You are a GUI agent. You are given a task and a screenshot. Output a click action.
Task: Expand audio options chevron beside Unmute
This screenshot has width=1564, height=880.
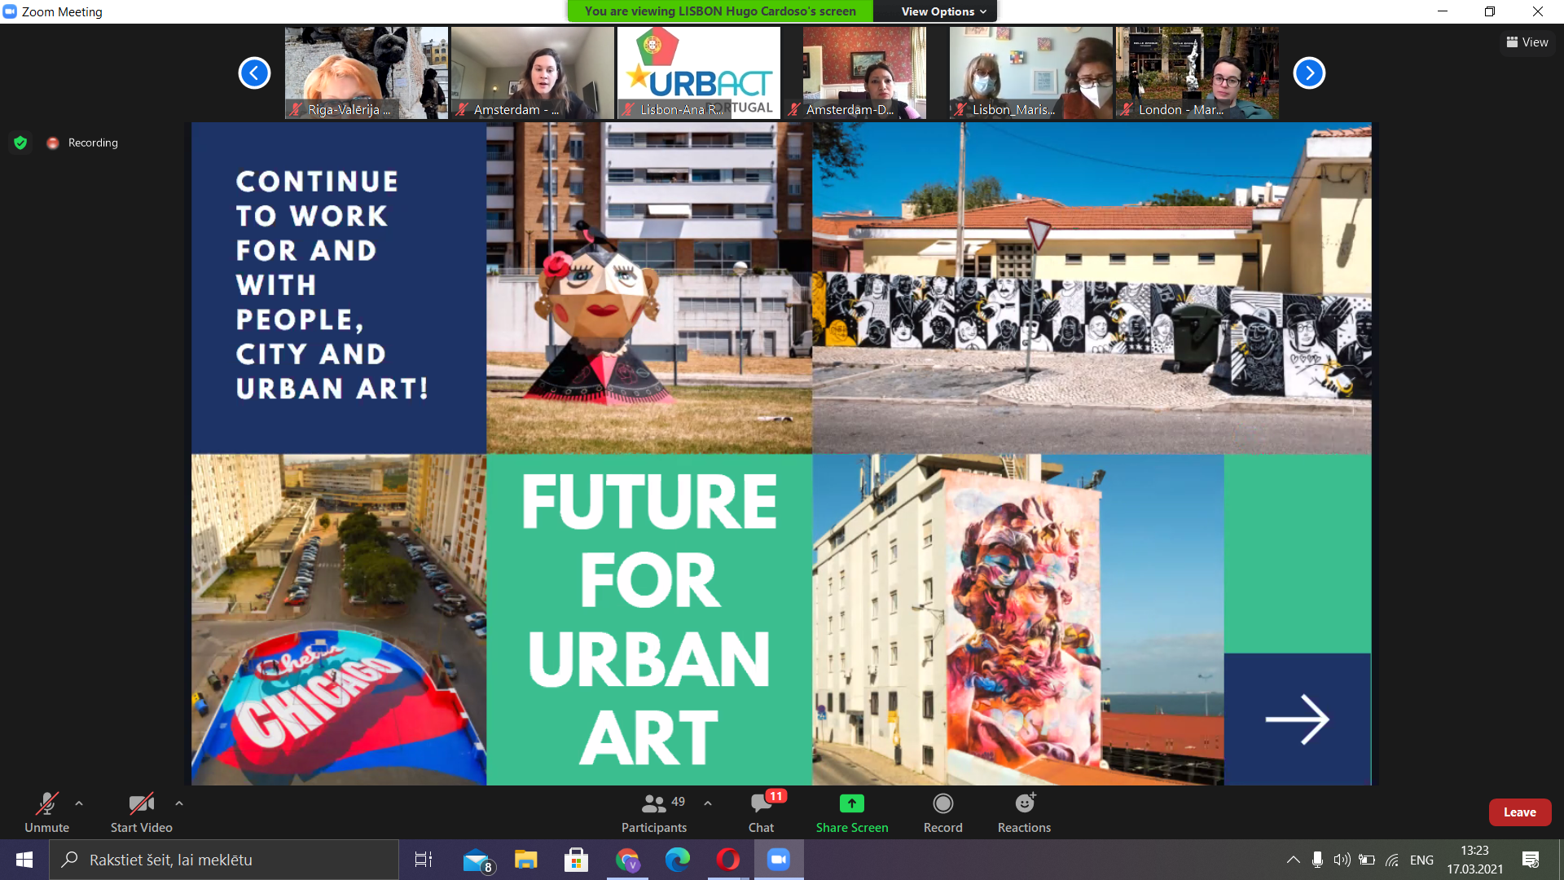tap(79, 803)
